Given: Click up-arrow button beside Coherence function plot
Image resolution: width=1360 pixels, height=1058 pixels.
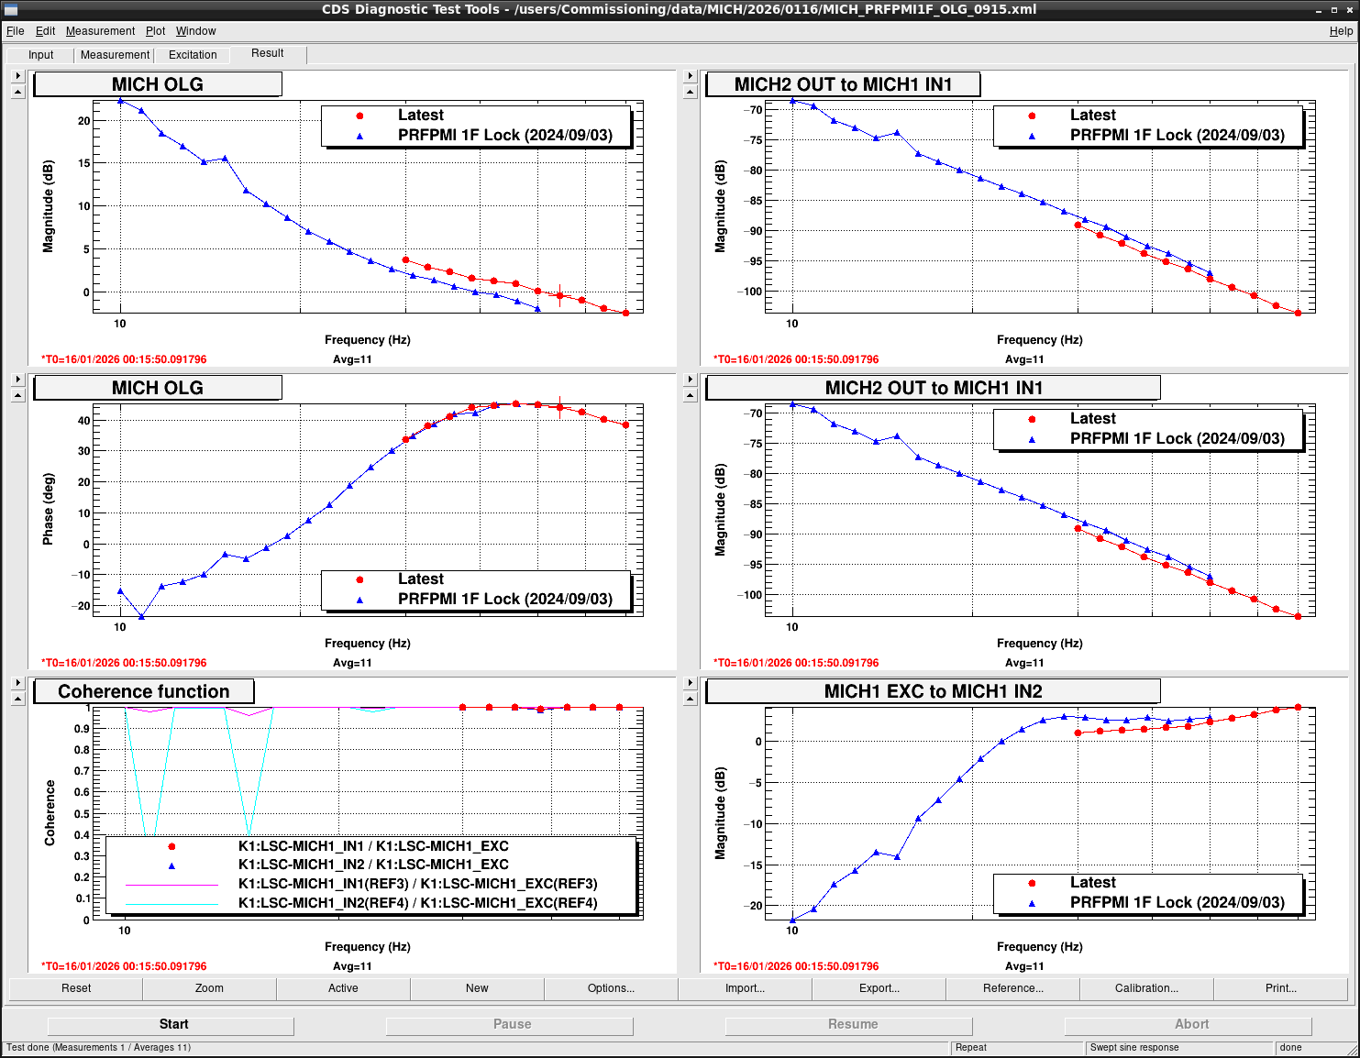Looking at the screenshot, I should pos(17,699).
